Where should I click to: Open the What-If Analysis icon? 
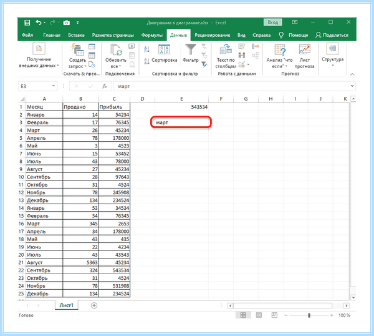click(280, 50)
